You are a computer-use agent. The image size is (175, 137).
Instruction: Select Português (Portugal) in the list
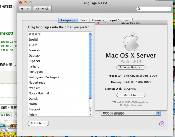tap(58, 77)
